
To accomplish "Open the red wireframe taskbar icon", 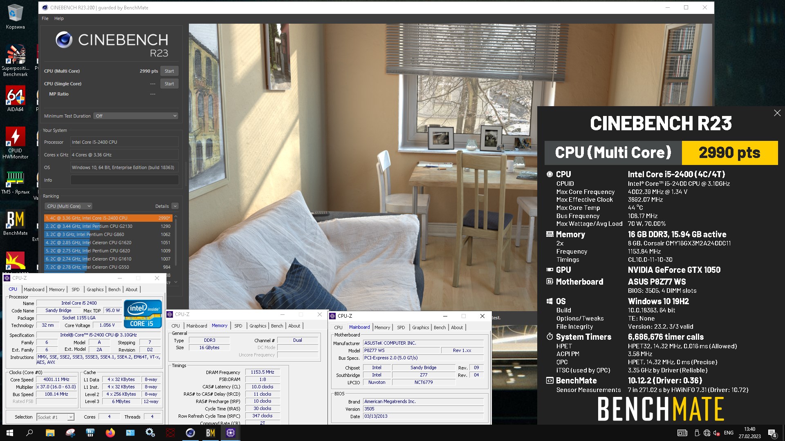I will coord(170,433).
